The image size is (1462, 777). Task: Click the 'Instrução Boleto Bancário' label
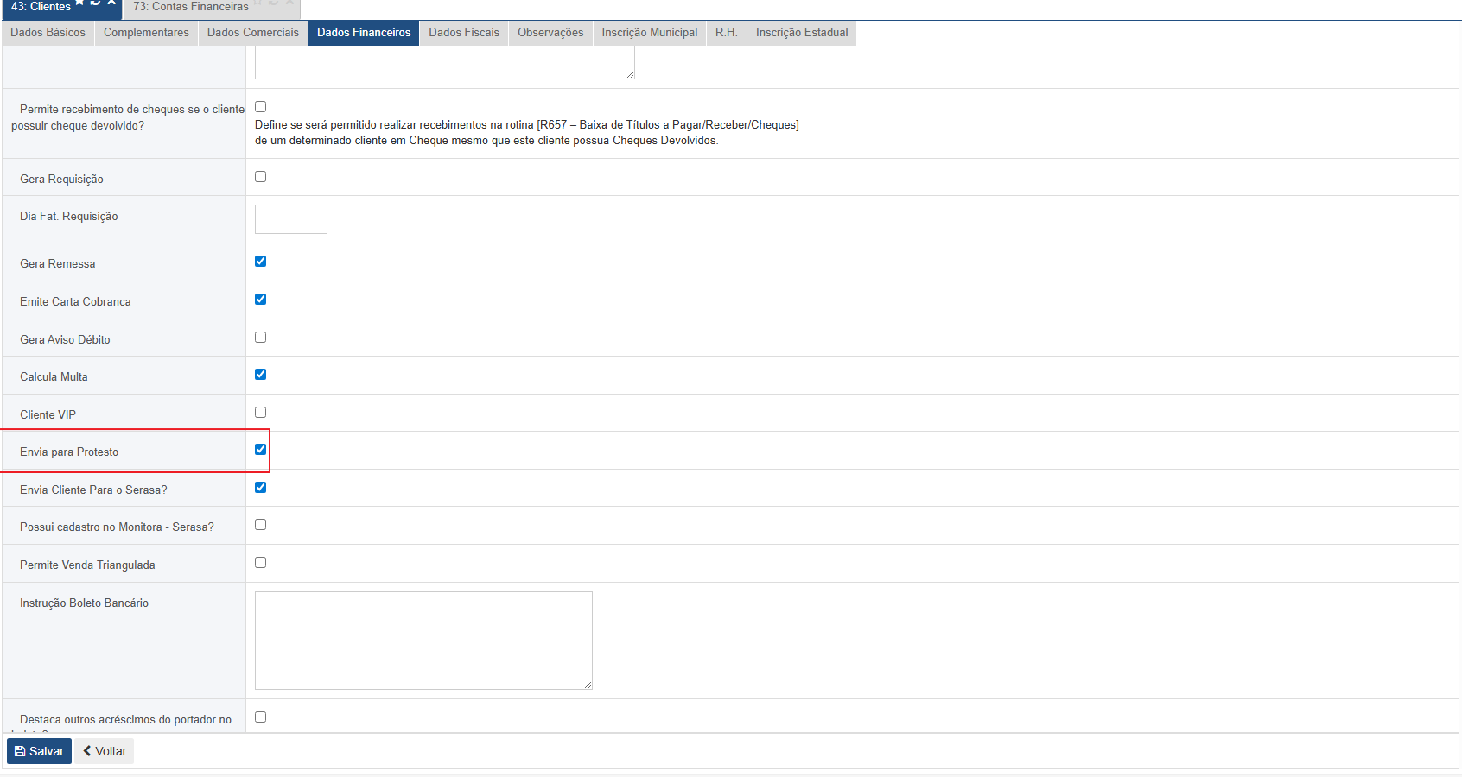85,603
